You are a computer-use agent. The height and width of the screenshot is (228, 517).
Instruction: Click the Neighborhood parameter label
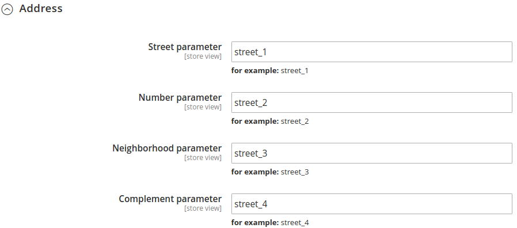[167, 148]
